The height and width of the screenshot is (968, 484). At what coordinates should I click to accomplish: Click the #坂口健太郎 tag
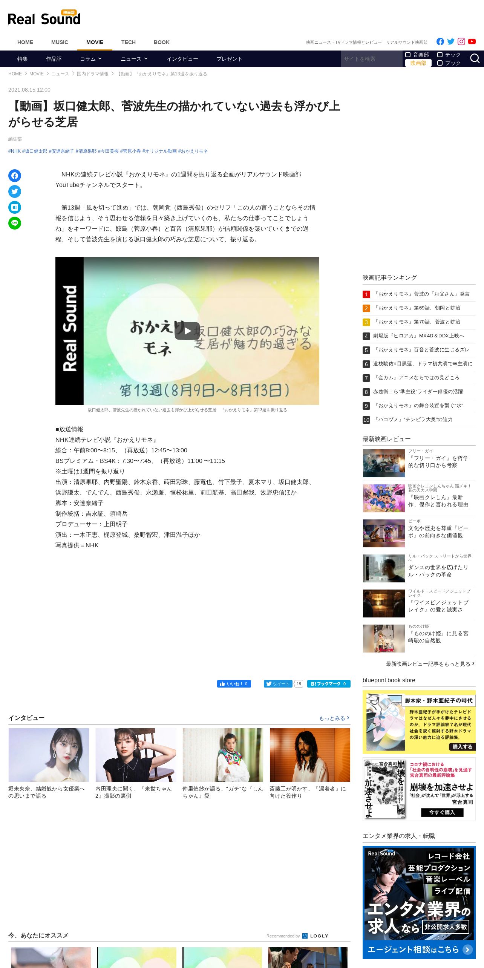35,151
